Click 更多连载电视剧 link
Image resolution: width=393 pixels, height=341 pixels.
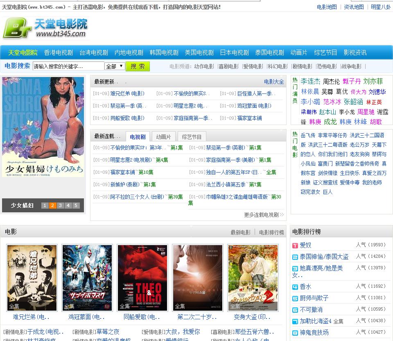pyautogui.click(x=264, y=215)
